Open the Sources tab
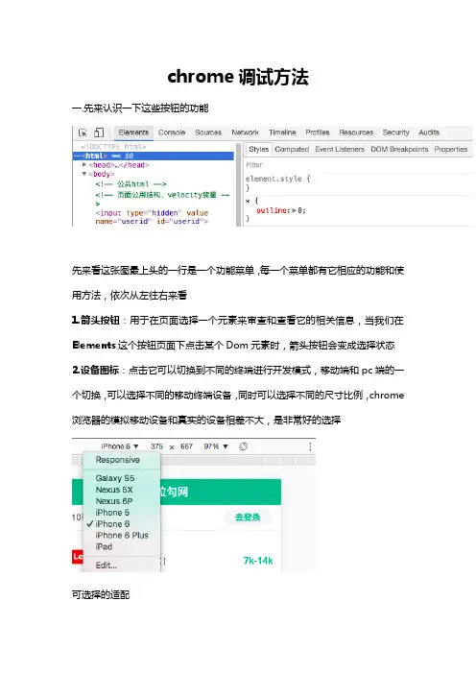The height and width of the screenshot is (674, 476). click(x=208, y=132)
